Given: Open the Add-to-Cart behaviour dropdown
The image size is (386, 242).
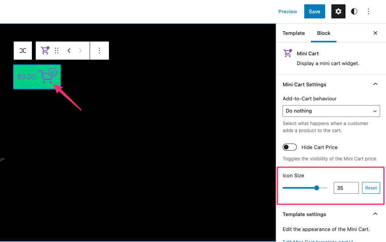Looking at the screenshot, I should click(x=331, y=111).
